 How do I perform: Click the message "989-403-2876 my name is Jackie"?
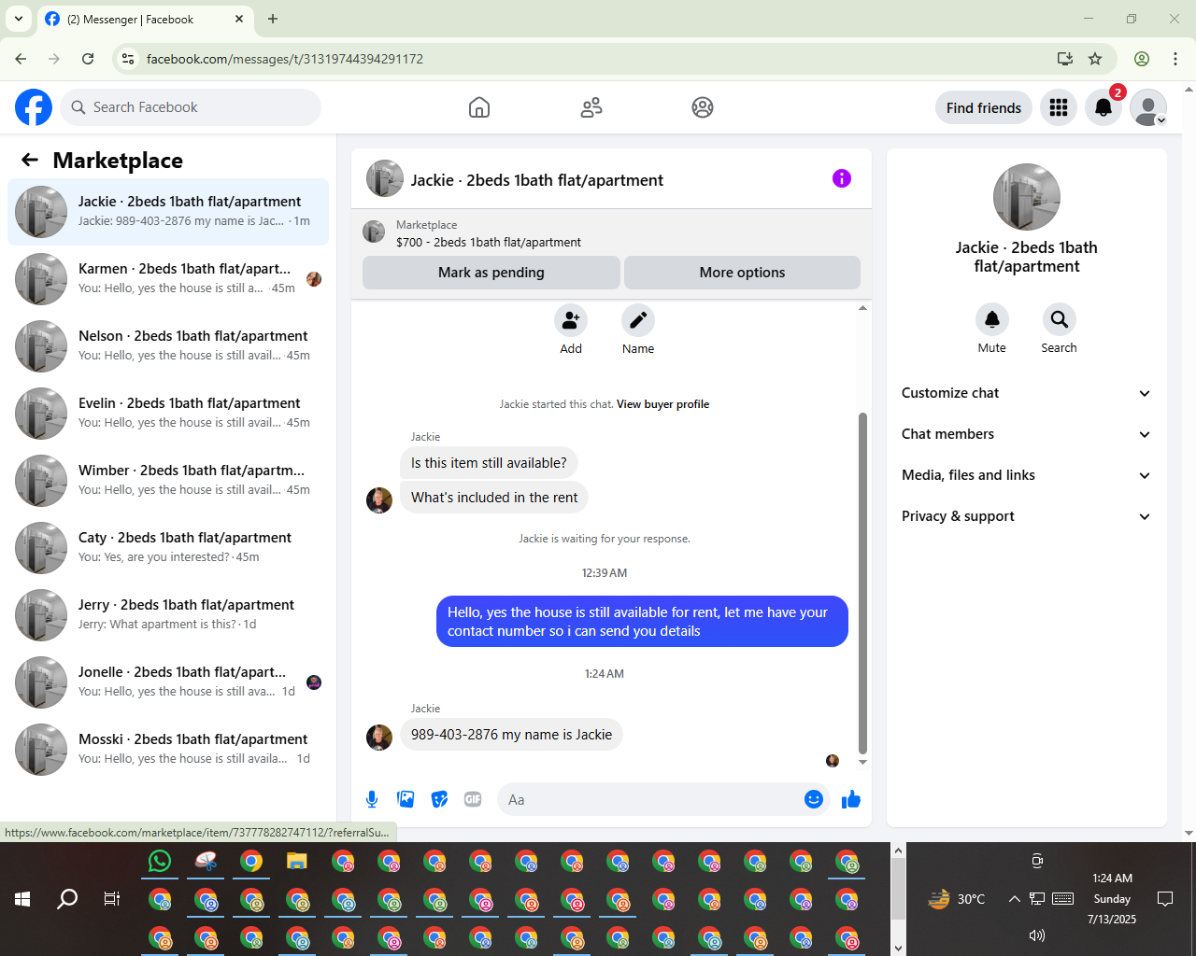[511, 735]
